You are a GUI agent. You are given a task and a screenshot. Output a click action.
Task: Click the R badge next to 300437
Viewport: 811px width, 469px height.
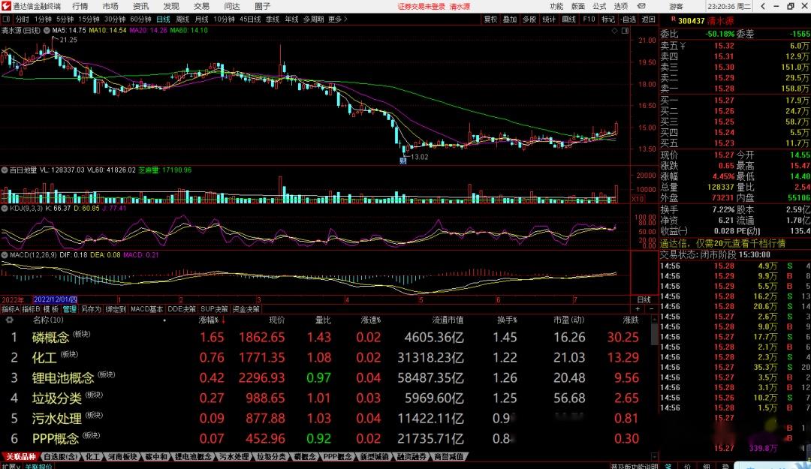click(673, 20)
